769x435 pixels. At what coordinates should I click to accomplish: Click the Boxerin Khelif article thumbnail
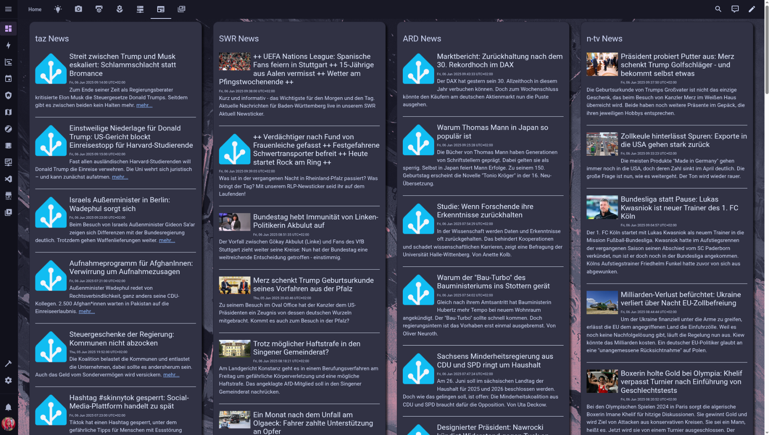coord(602,381)
